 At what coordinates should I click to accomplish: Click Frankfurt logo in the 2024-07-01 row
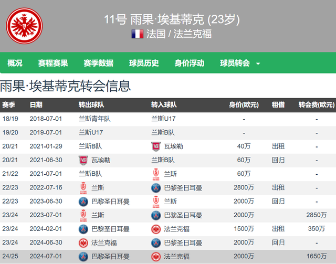pos(156,257)
